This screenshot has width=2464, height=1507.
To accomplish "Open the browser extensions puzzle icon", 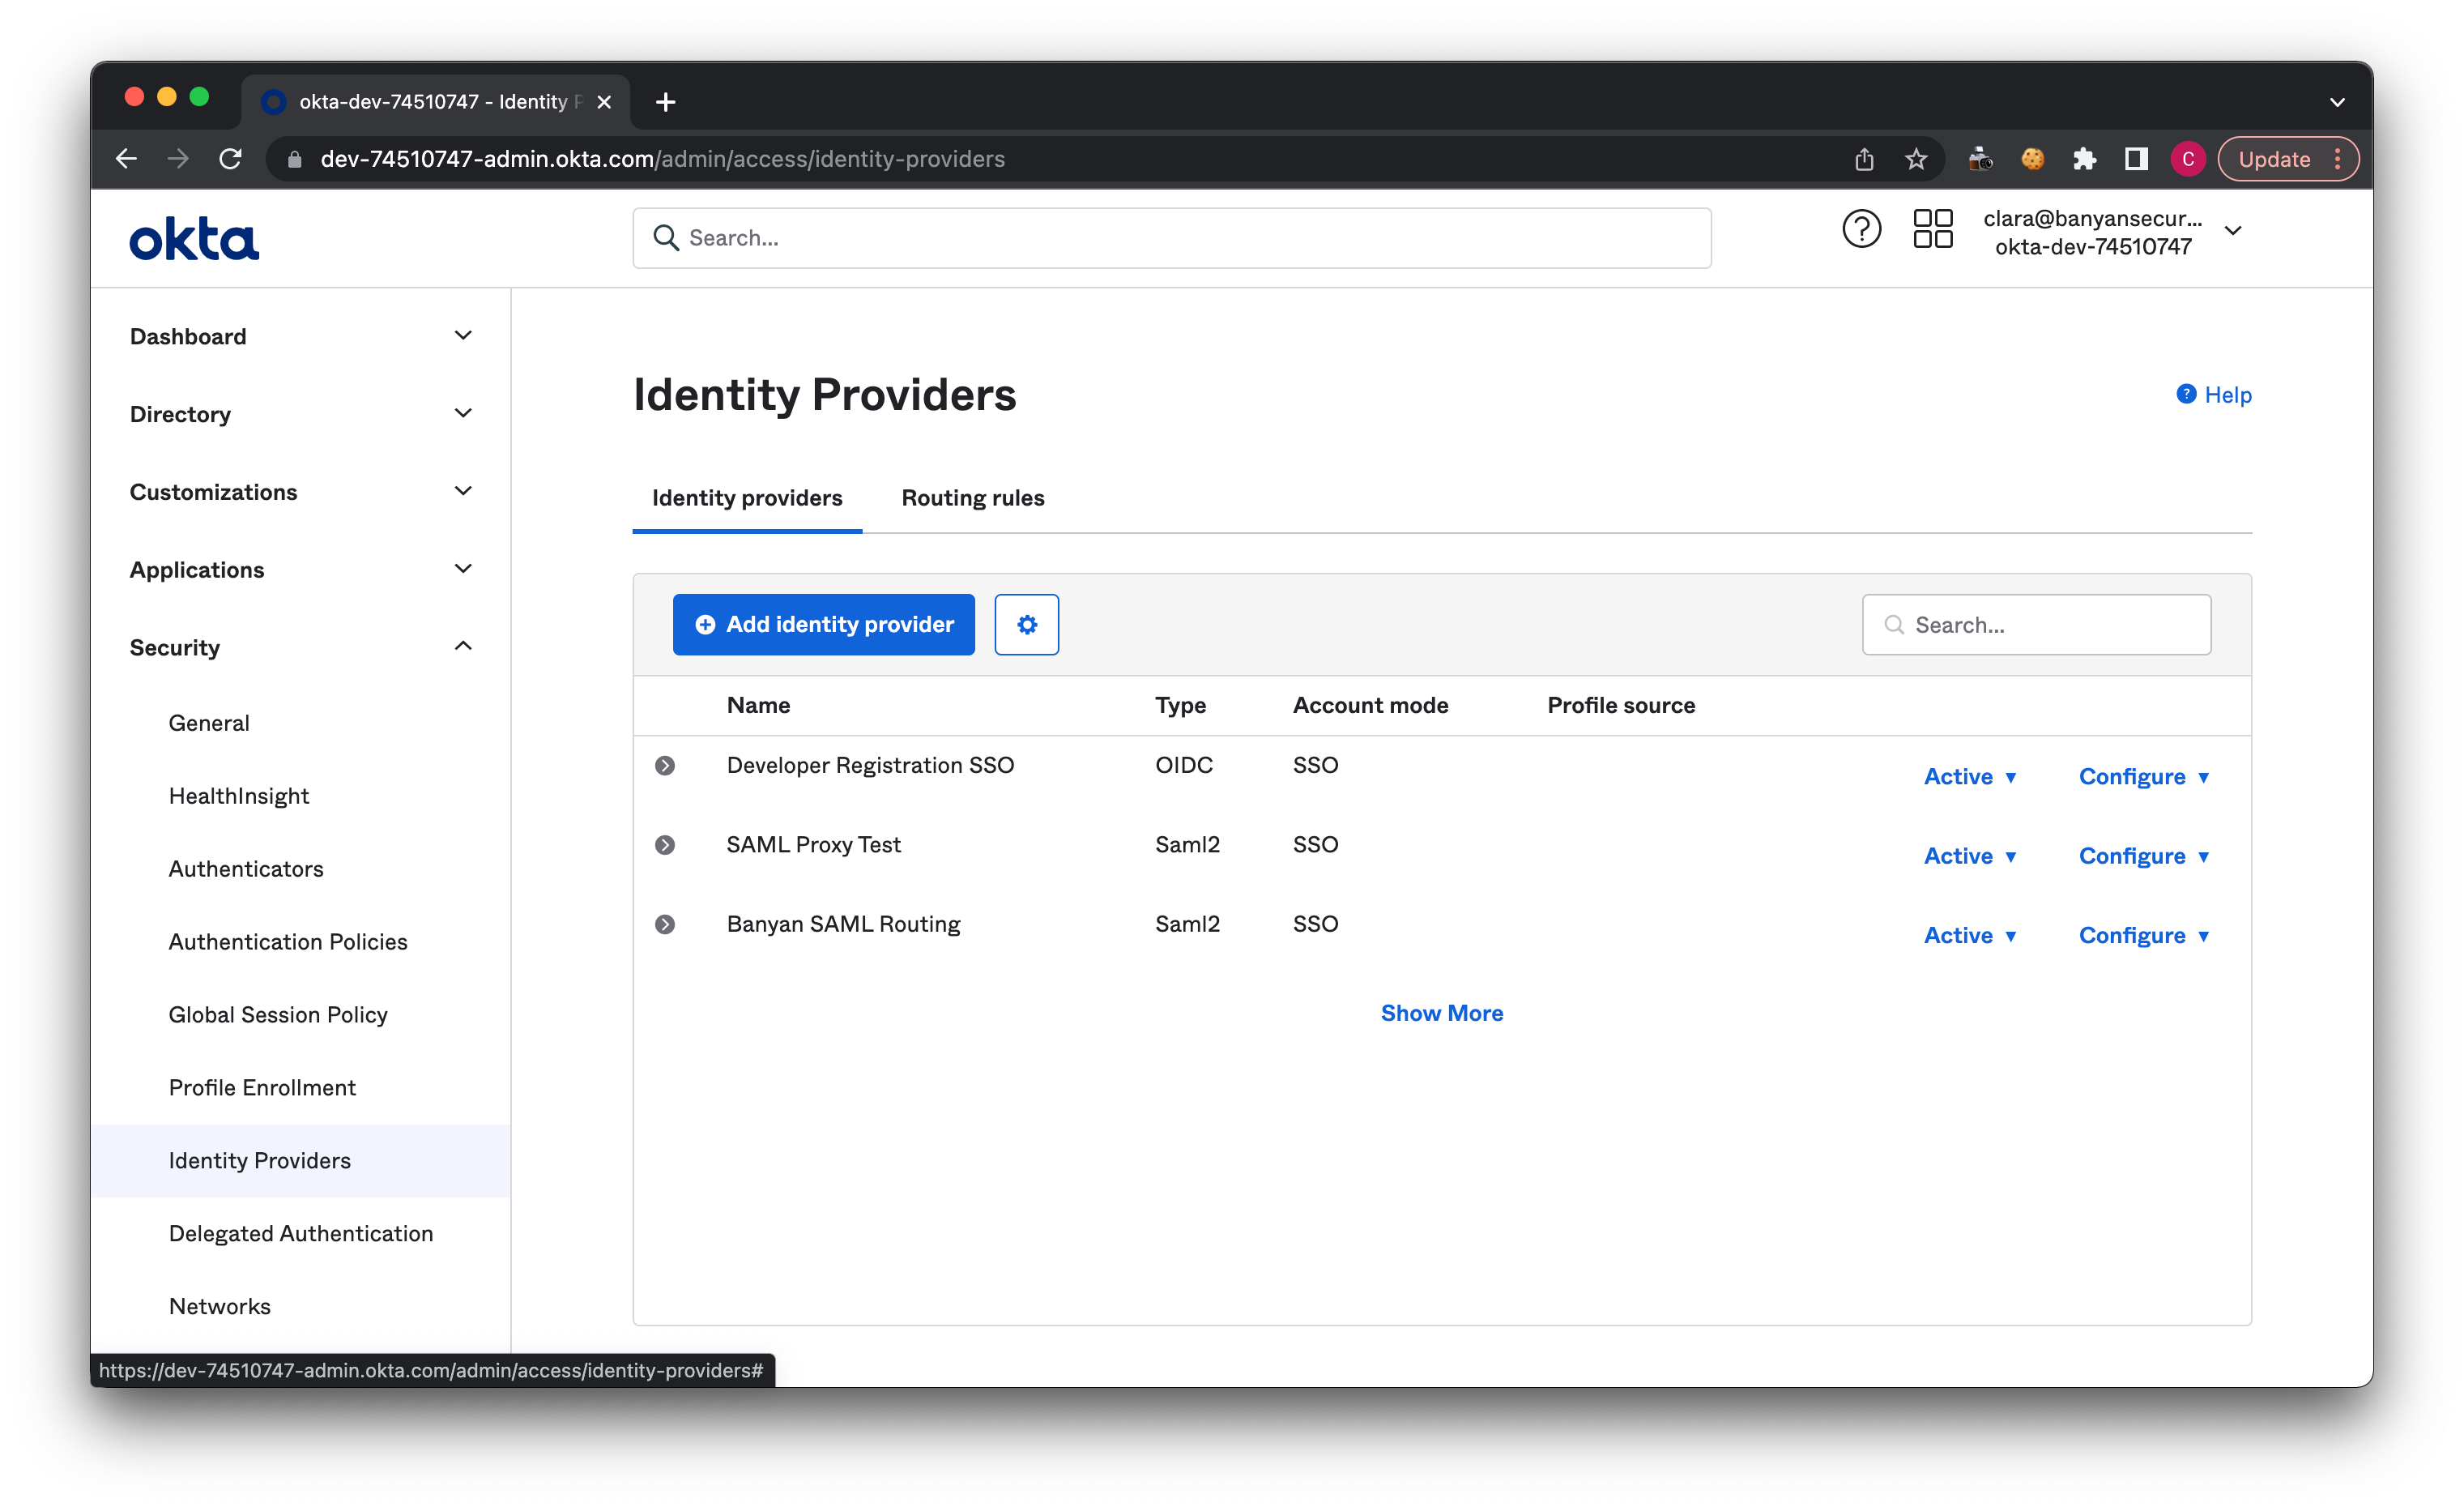I will 2084,159.
